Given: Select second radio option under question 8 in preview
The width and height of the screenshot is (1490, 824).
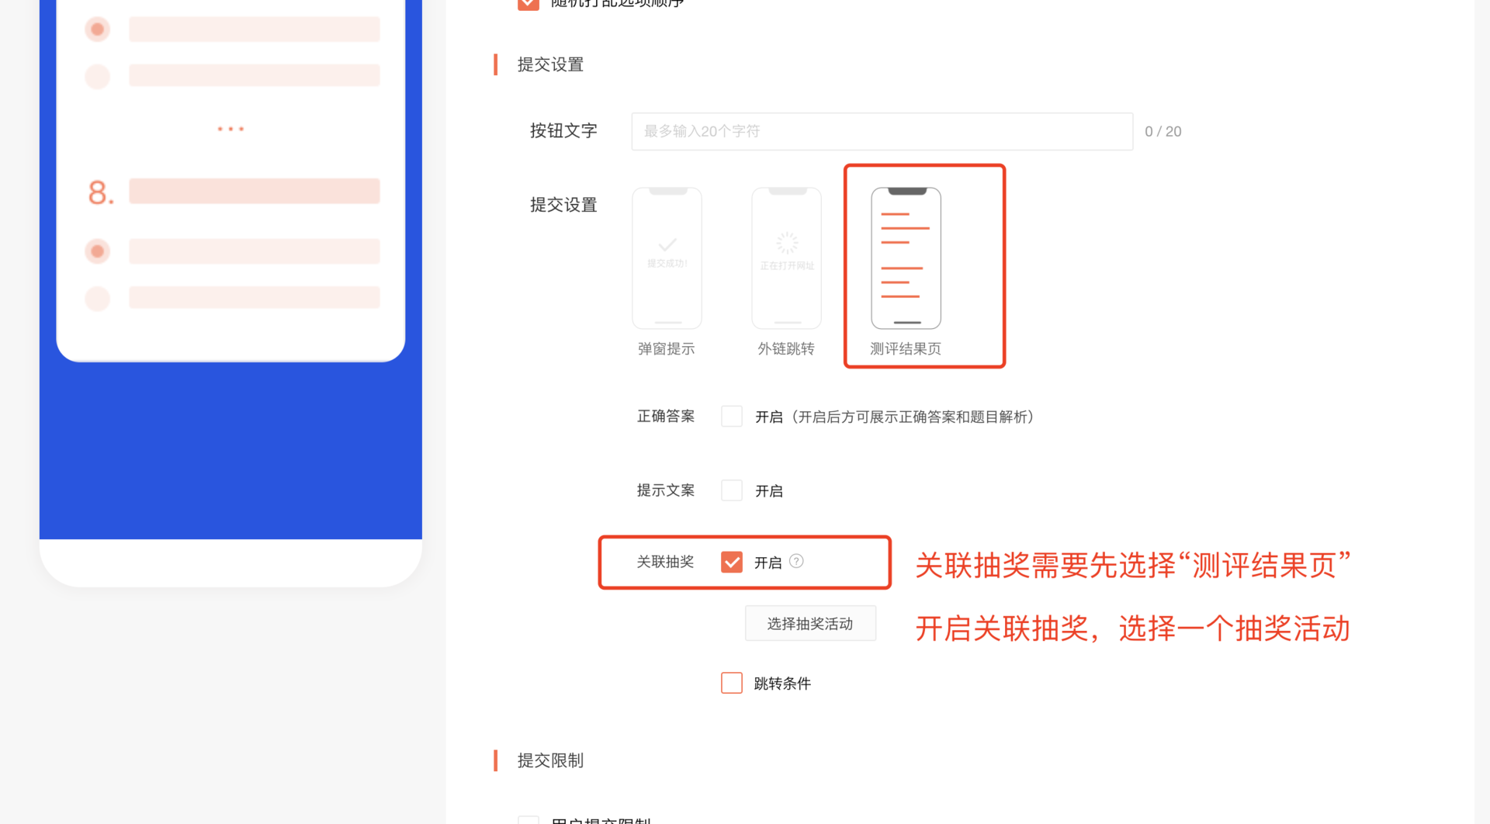Looking at the screenshot, I should 97,298.
